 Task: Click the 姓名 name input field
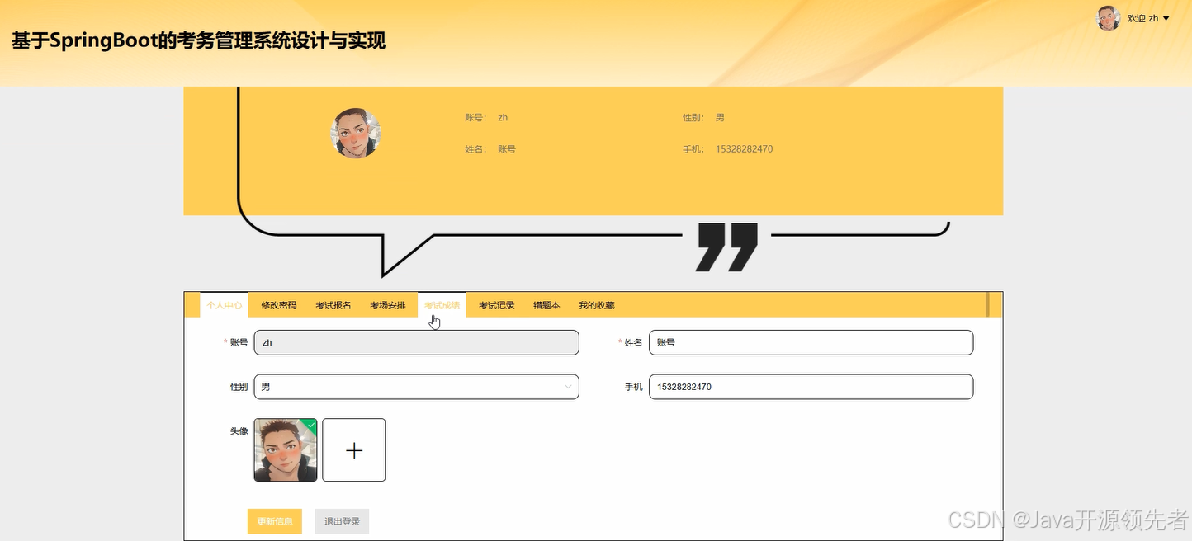coord(811,342)
